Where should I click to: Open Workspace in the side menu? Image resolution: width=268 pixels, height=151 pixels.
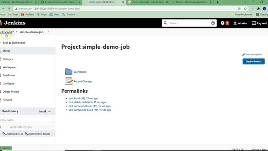[x=9, y=67]
